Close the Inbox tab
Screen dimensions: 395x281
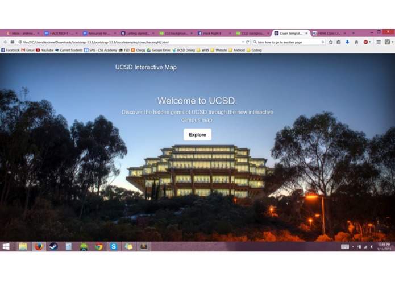38,33
